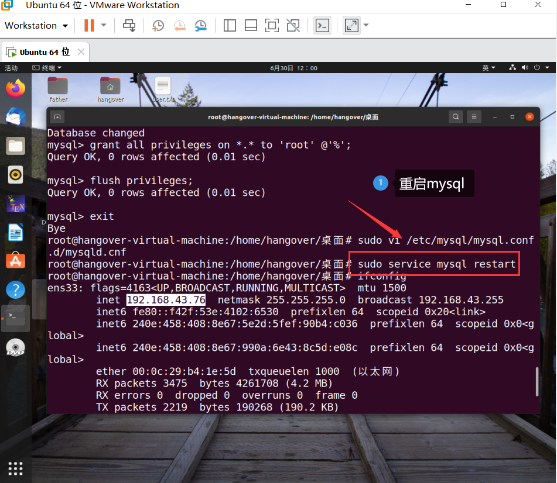Click the 'inet6 fe80::f42f:53e:4102:6530' address

pyautogui.click(x=187, y=312)
